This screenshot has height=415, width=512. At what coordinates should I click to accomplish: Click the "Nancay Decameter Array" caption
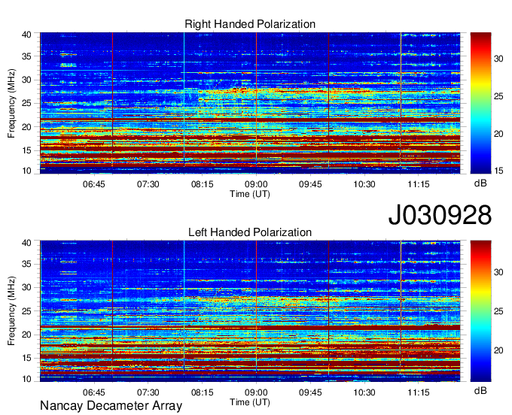tap(111, 406)
